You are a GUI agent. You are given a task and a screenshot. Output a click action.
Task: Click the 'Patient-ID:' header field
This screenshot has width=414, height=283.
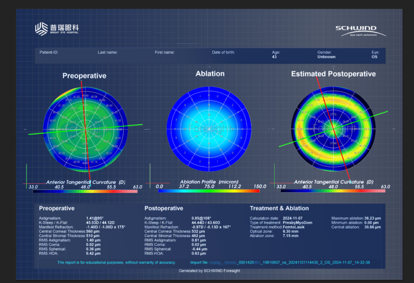(49, 52)
